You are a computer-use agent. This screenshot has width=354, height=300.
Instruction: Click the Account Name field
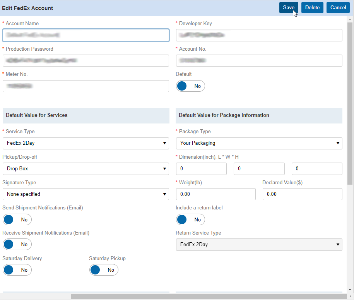click(86, 35)
